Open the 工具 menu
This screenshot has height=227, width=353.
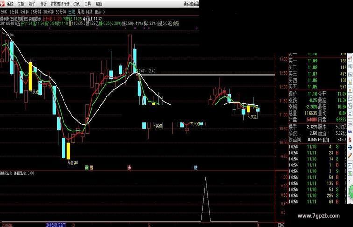88,4
